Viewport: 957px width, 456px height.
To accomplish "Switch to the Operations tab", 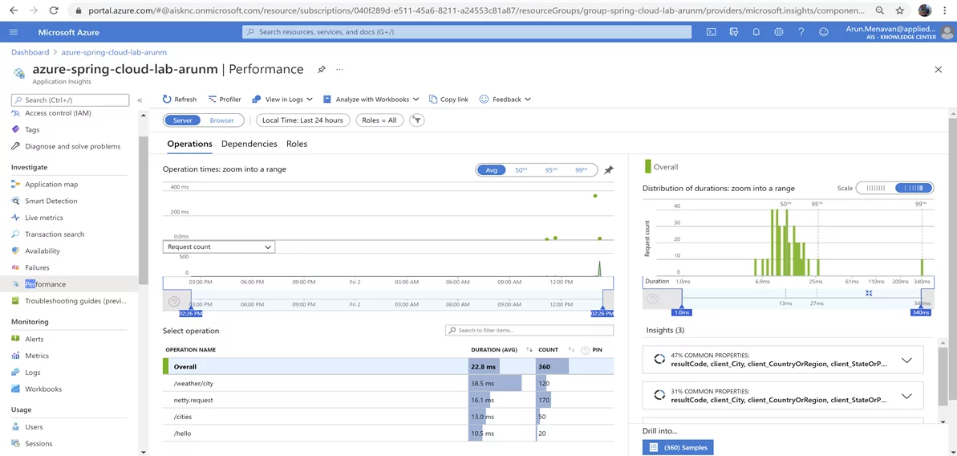I will point(190,144).
